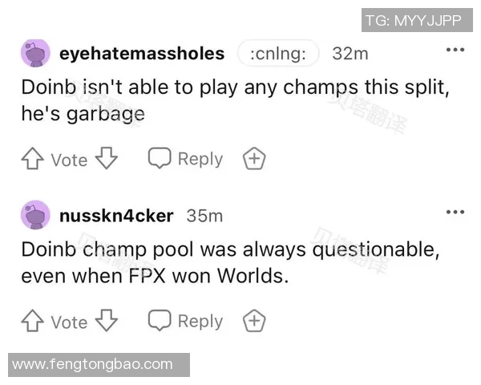Image resolution: width=481 pixels, height=385 pixels.
Task: Click the award icon on eyehatemassholes' comment
Action: [254, 160]
